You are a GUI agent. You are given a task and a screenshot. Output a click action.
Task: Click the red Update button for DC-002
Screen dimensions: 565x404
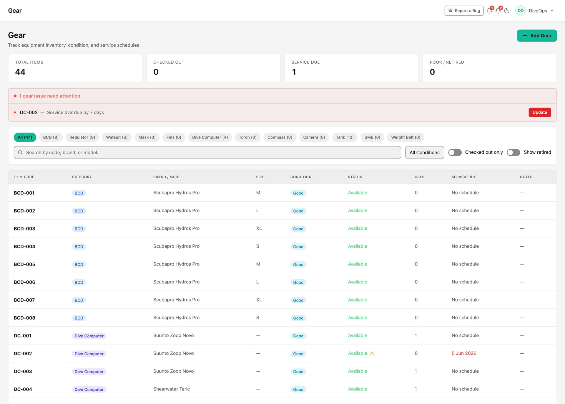(x=540, y=112)
